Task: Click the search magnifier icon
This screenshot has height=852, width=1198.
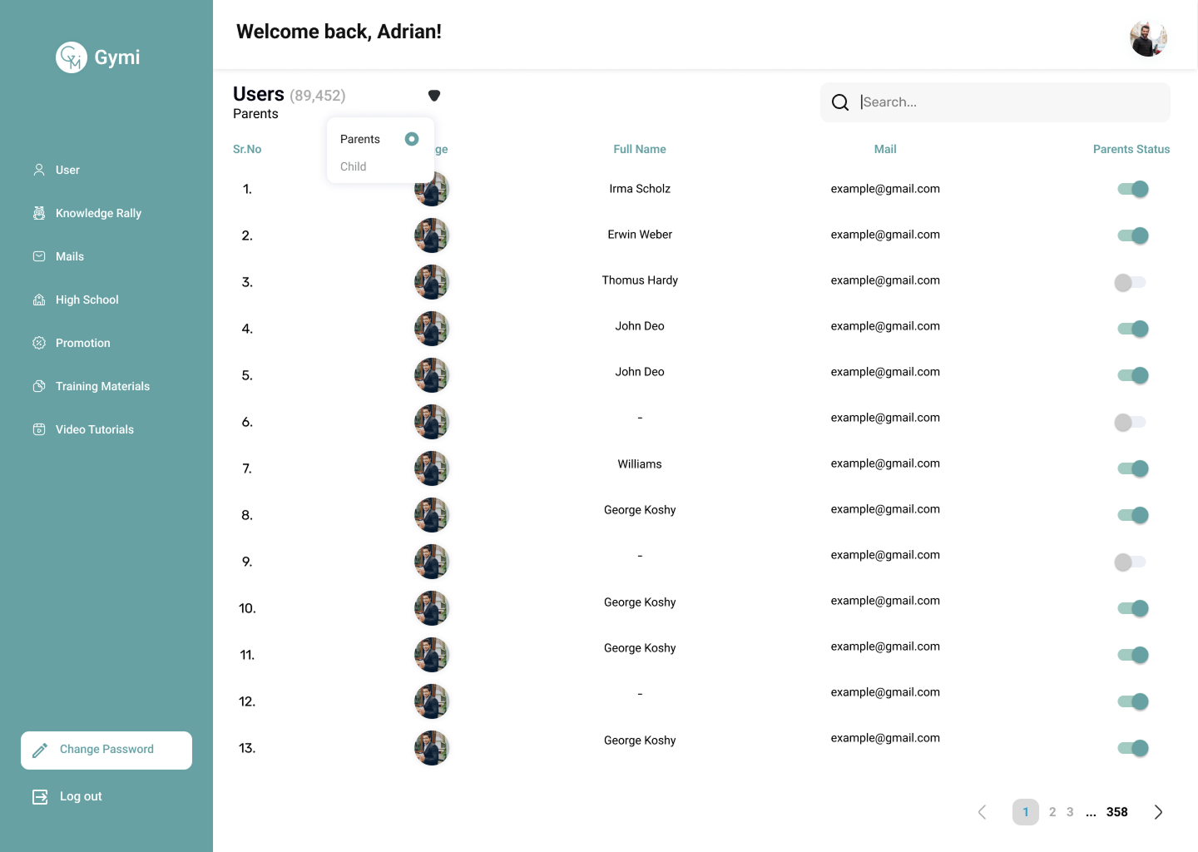Action: [x=840, y=102]
